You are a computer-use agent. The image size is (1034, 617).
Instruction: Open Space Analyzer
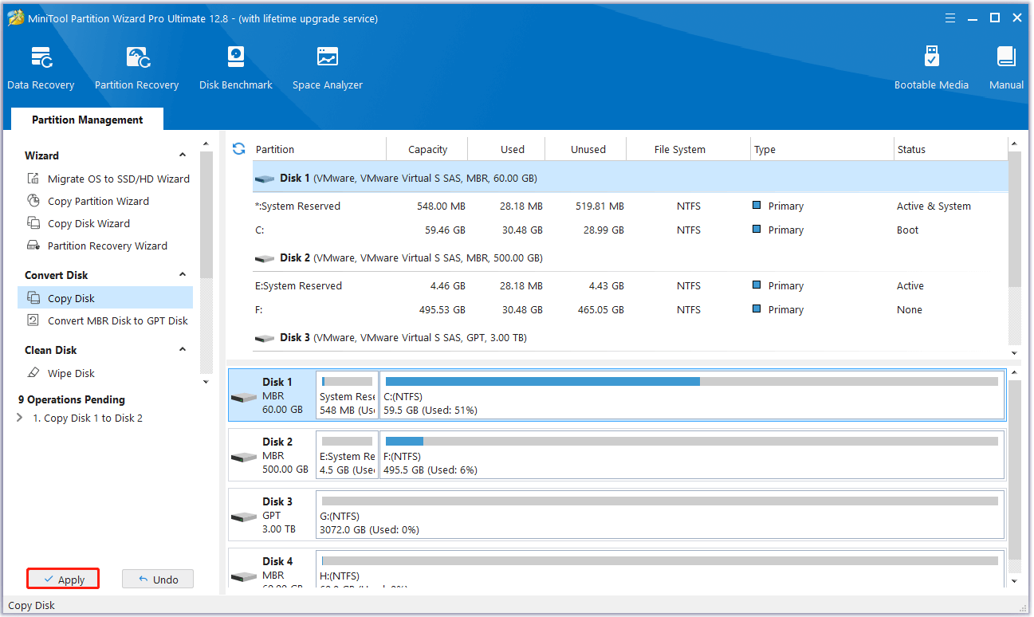click(x=328, y=69)
